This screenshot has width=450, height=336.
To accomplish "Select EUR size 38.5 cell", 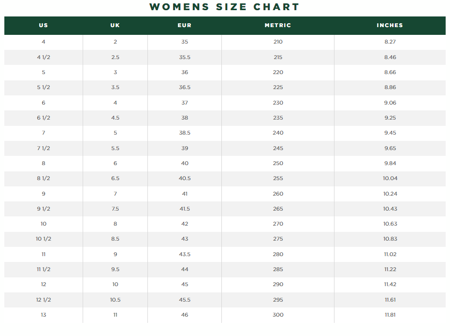I will [x=185, y=133].
